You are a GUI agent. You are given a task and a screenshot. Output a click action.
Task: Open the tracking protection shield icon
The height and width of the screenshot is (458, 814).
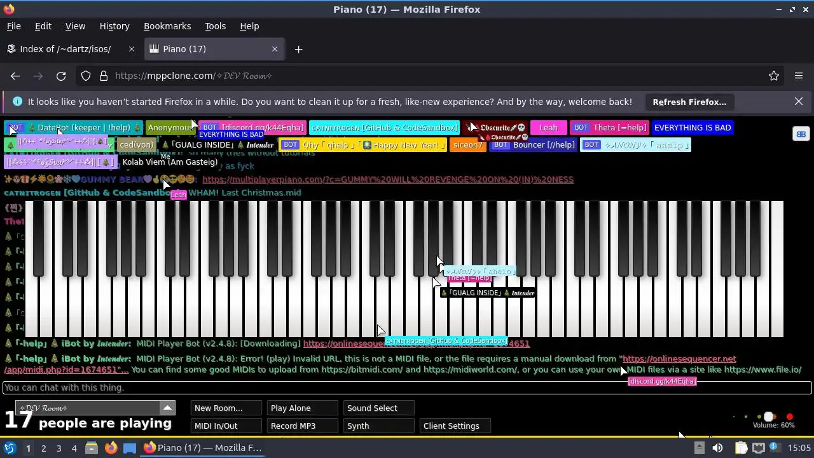click(x=86, y=76)
